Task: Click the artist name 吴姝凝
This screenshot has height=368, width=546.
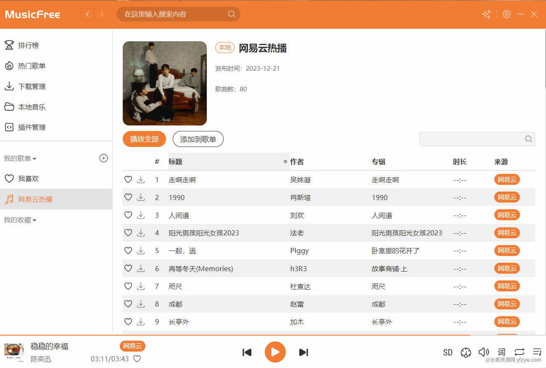Action: coord(301,180)
